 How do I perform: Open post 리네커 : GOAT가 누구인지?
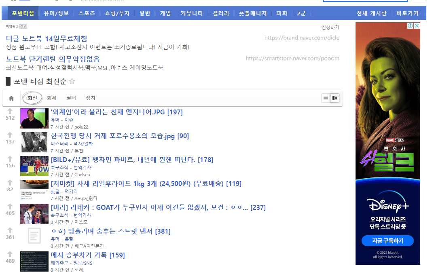coord(158,207)
